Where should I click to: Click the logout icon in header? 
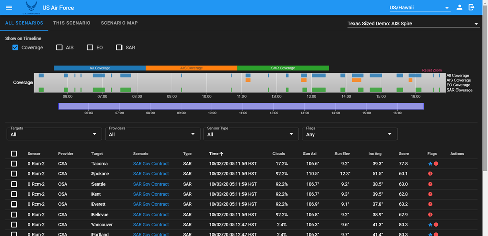(472, 7)
